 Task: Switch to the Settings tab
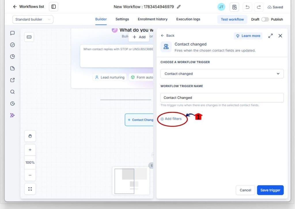[122, 19]
